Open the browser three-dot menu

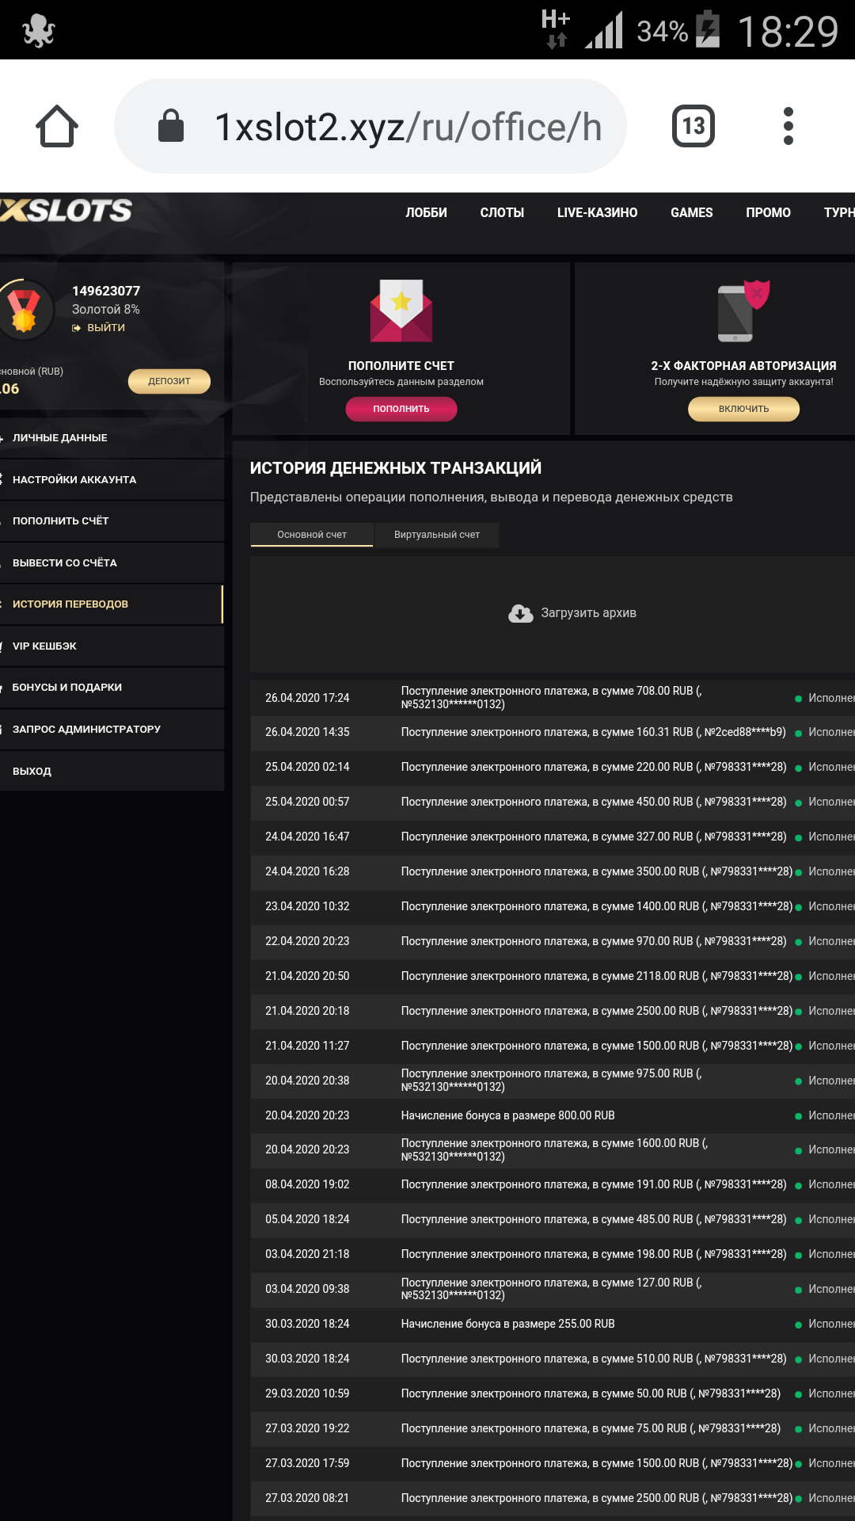(x=788, y=126)
